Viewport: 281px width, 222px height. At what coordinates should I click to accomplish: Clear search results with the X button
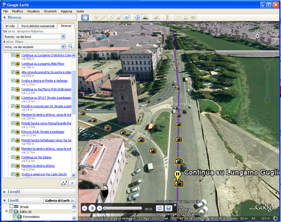(x=72, y=183)
